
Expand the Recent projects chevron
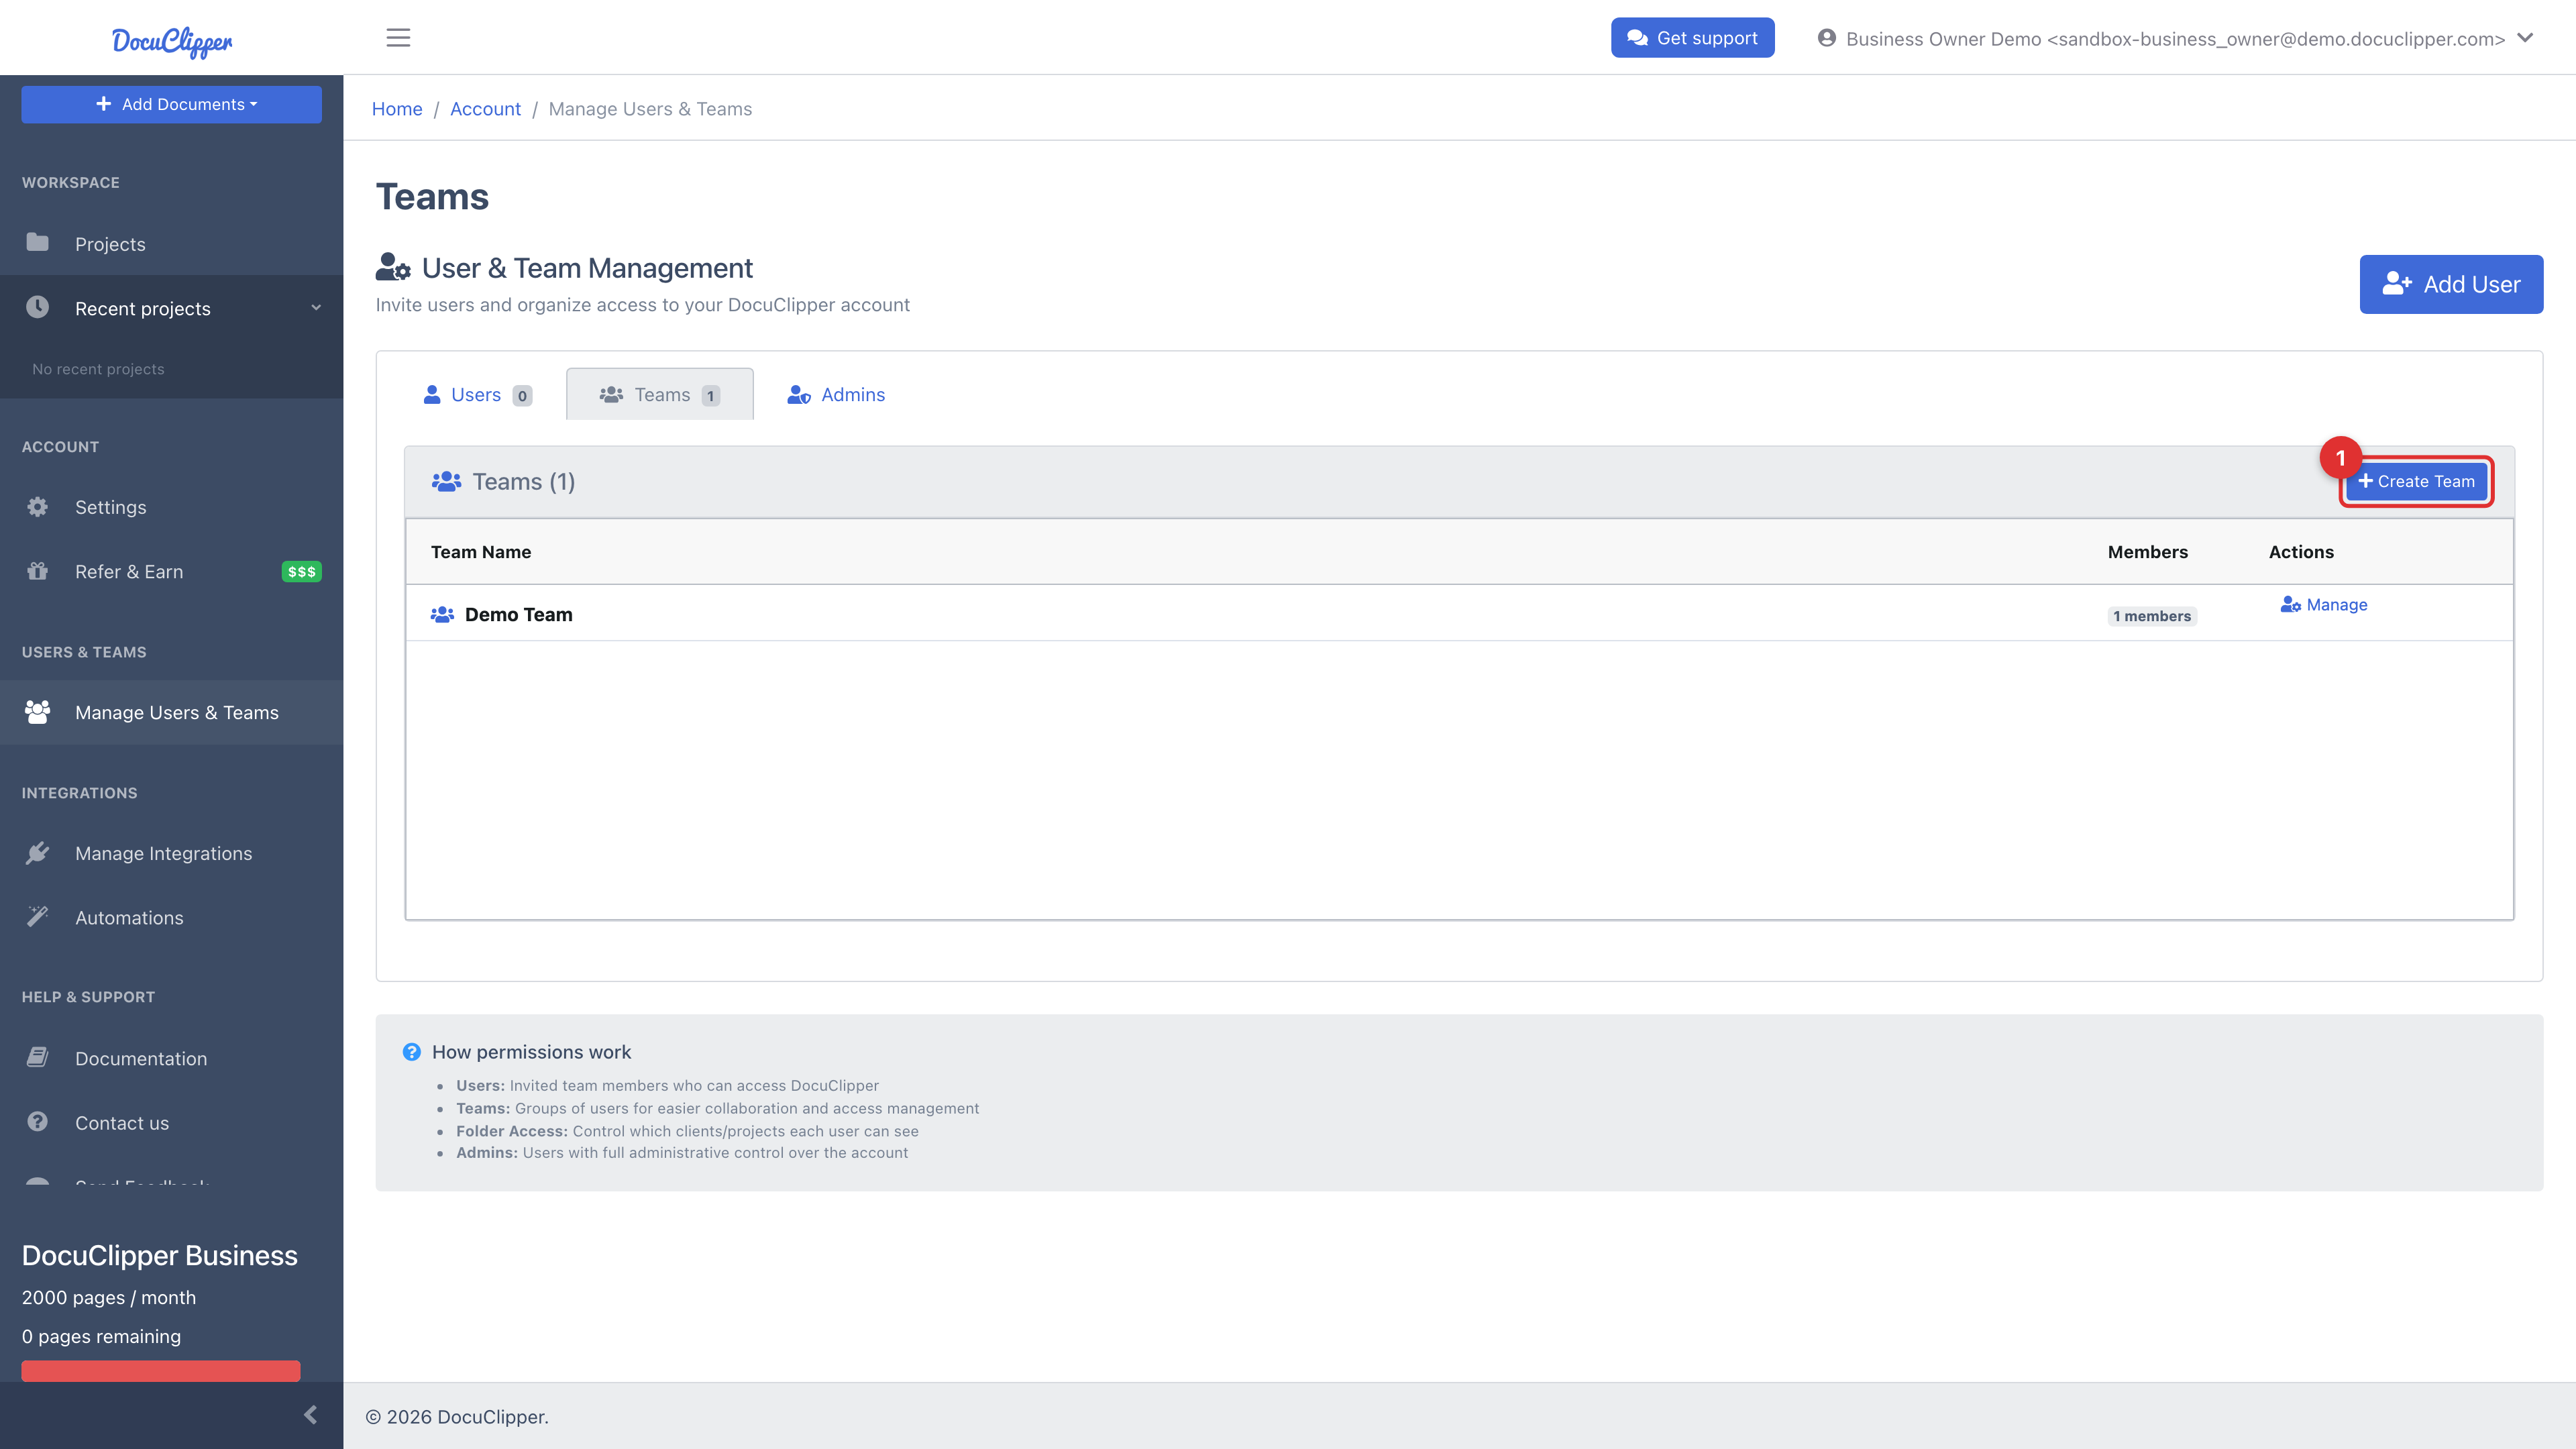click(316, 308)
